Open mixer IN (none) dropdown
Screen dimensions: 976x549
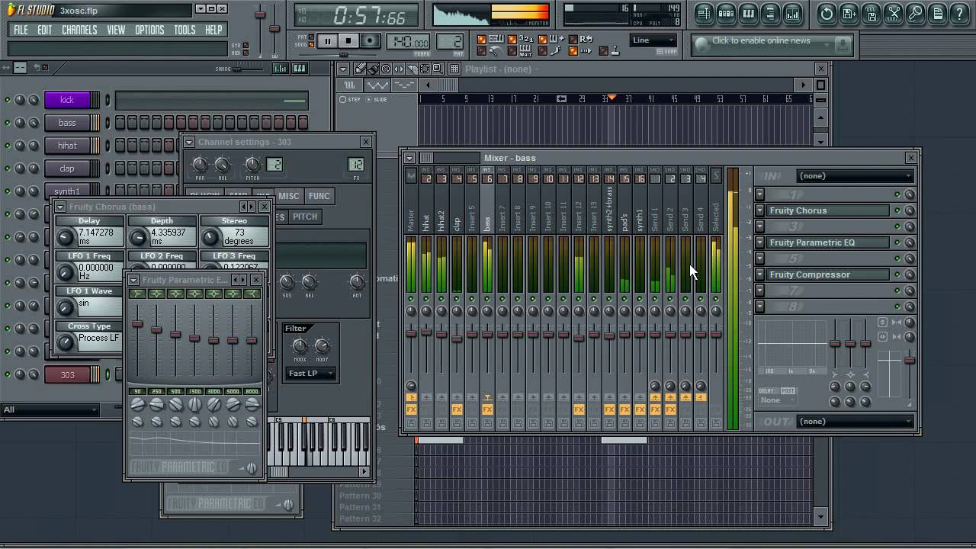click(856, 176)
